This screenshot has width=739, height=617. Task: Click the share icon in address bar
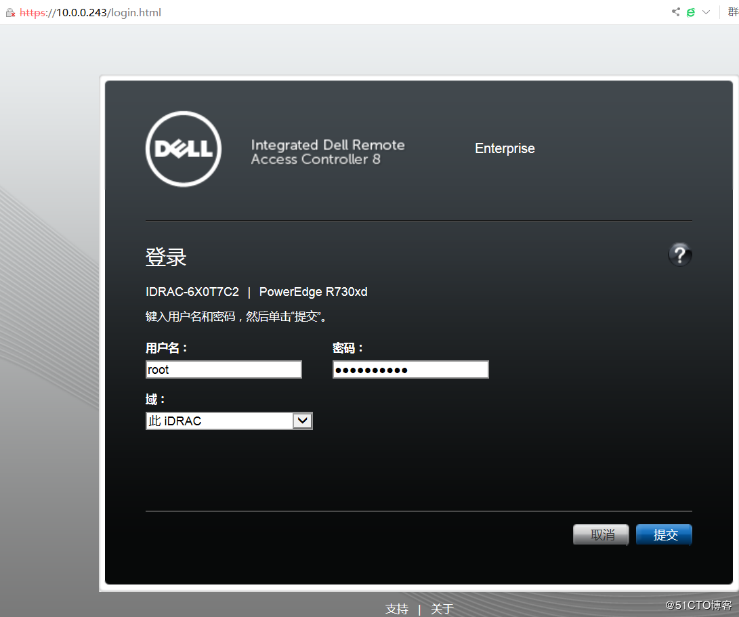676,12
